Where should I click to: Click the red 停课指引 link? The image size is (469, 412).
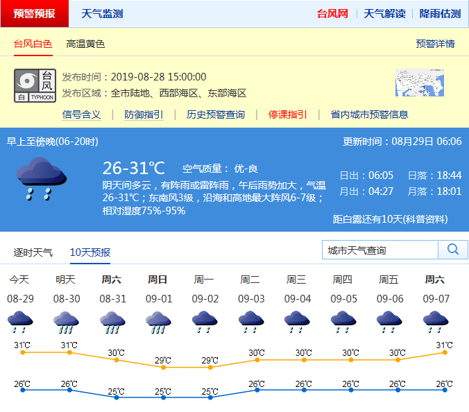pyautogui.click(x=288, y=114)
